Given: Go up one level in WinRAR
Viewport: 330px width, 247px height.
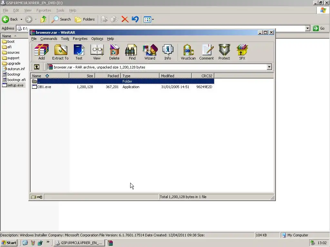Looking at the screenshot, I should point(37,67).
